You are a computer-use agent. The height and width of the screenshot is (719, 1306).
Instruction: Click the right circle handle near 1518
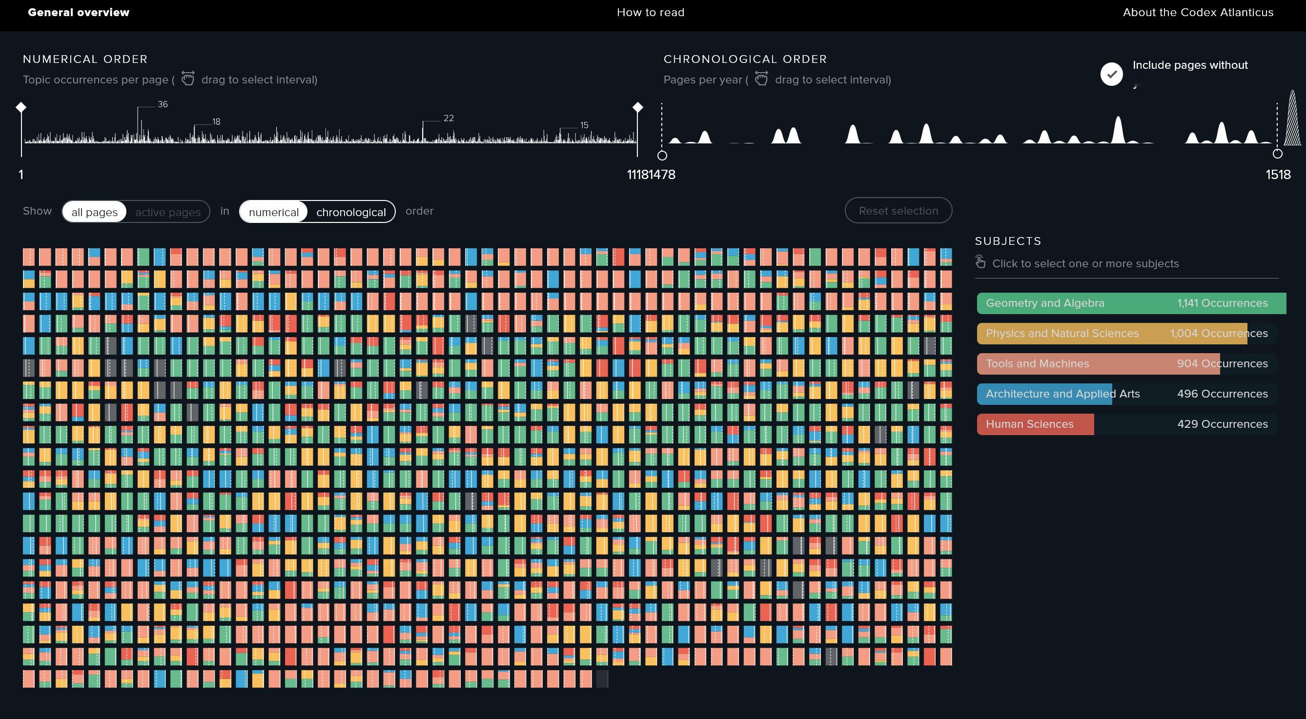[x=1278, y=154]
